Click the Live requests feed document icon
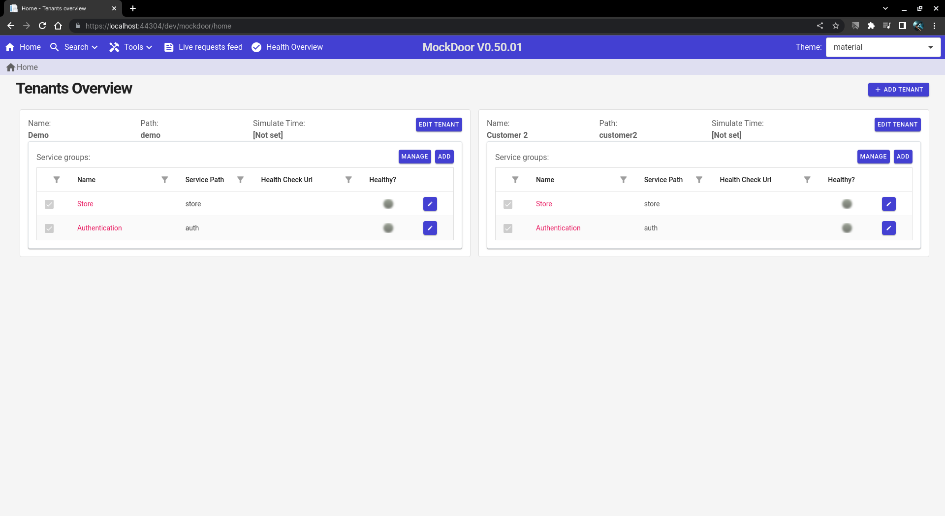The height and width of the screenshot is (516, 945). pyautogui.click(x=169, y=47)
